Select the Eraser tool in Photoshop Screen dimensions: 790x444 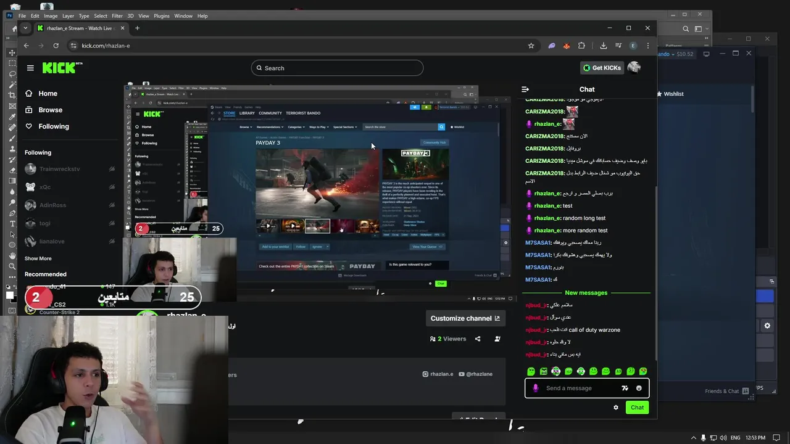pos(12,170)
